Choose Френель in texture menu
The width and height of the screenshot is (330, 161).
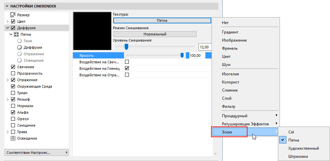click(245, 48)
